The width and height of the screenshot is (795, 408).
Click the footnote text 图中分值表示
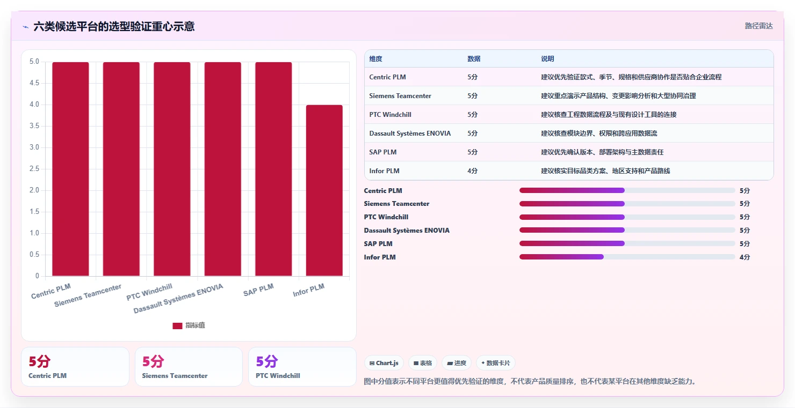(530, 382)
